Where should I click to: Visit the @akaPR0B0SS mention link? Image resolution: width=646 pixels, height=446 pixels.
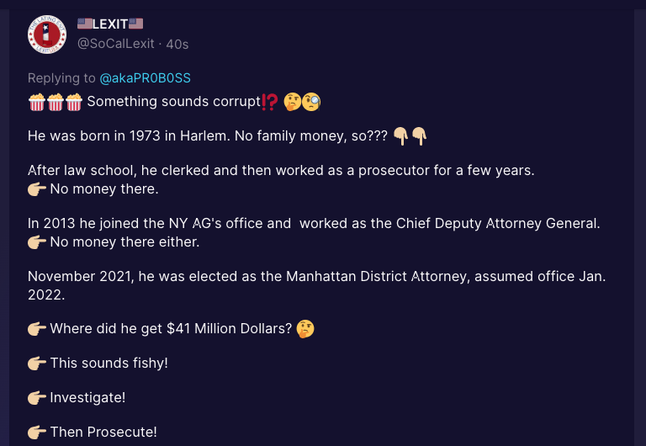pyautogui.click(x=145, y=78)
